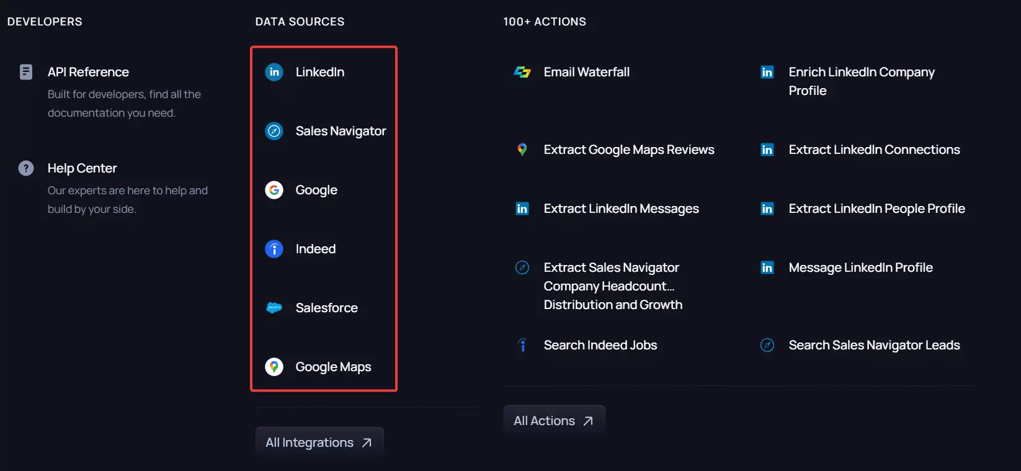Click the Help Center question mark icon
The height and width of the screenshot is (471, 1021).
tap(26, 168)
